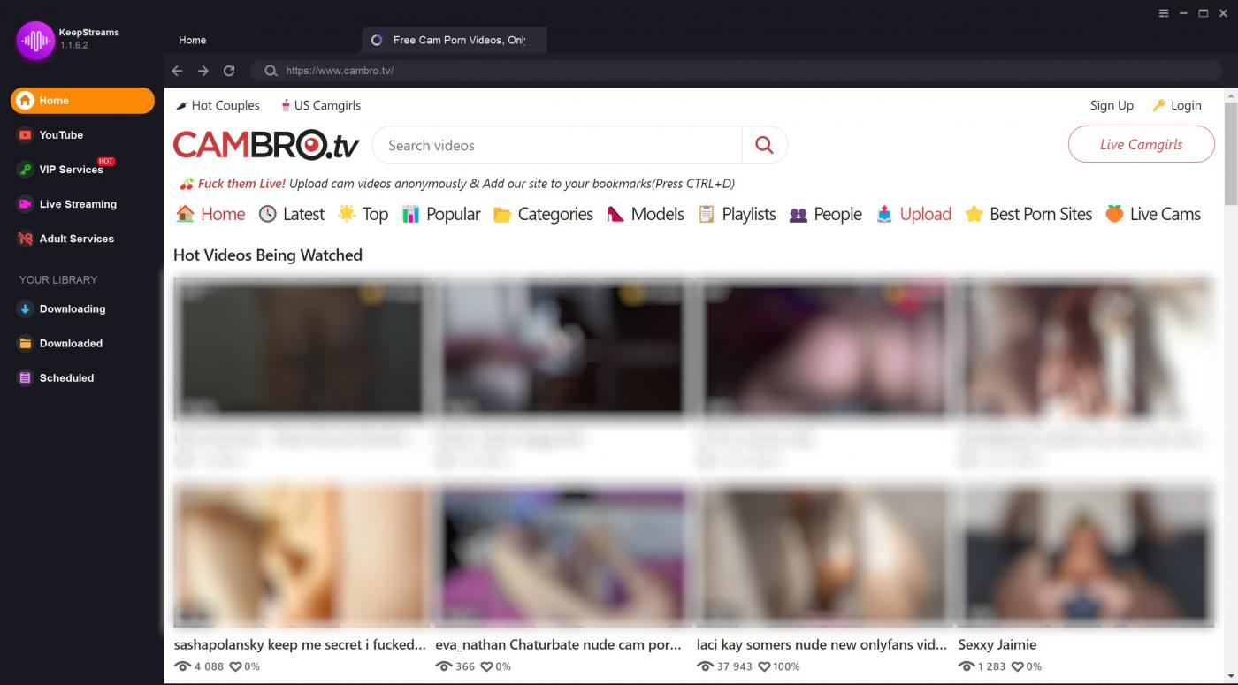Switch to the Free Cam Porn Videos tab

click(x=454, y=40)
